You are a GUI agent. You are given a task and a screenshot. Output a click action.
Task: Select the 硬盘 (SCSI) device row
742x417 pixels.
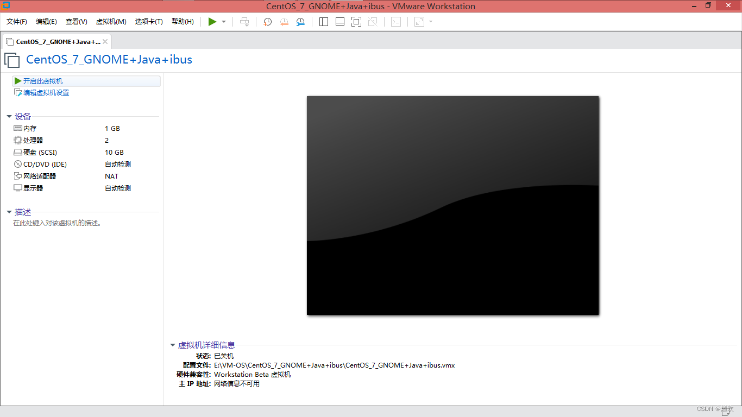coord(86,153)
